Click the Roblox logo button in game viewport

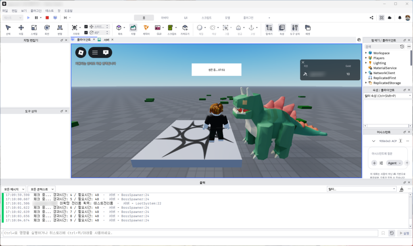click(81, 52)
